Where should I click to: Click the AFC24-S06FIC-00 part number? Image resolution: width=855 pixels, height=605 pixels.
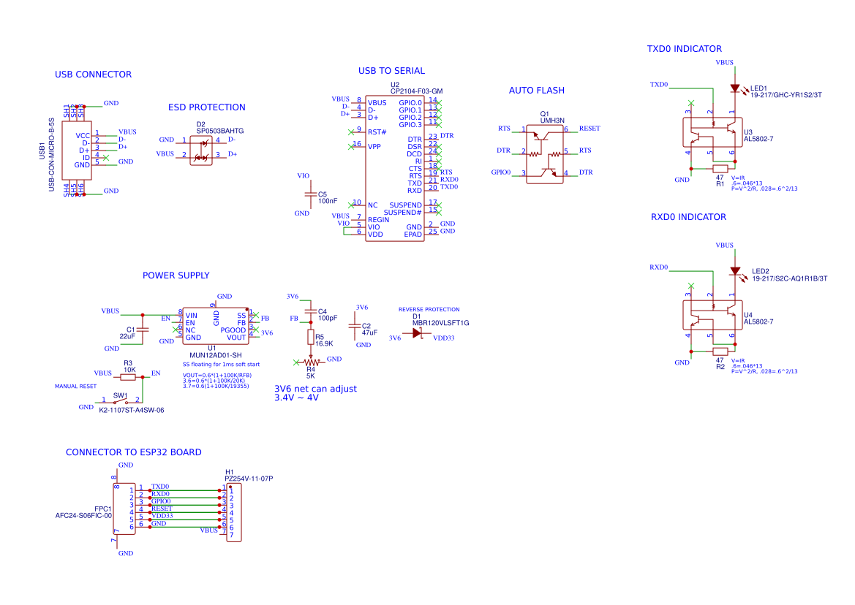coord(83,516)
